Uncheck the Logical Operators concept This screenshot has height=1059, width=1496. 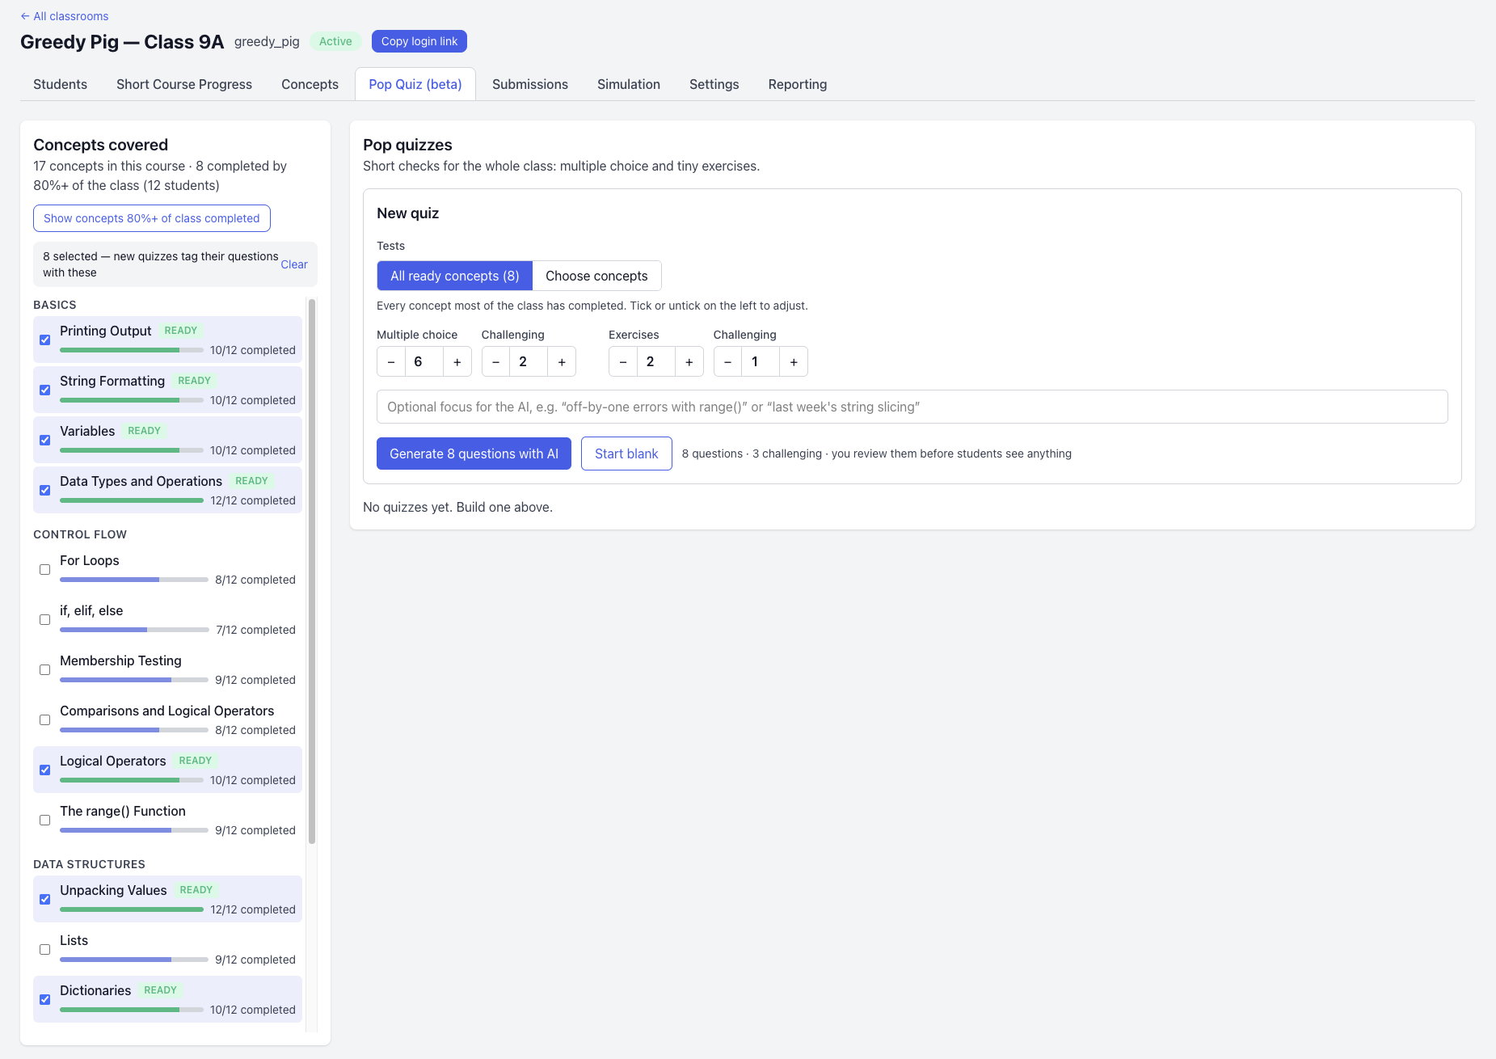[45, 770]
